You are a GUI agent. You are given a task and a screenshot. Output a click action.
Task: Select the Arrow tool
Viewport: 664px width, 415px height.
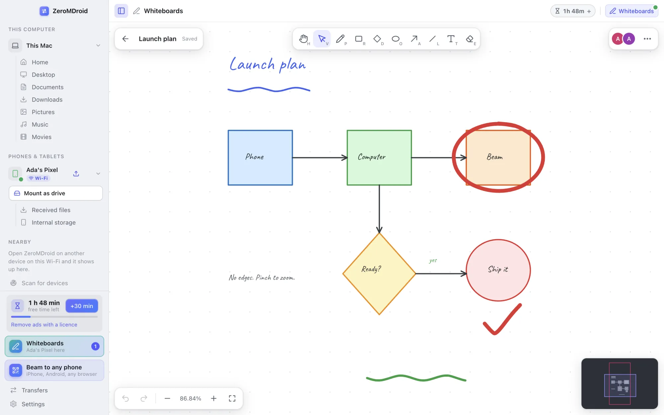[414, 39]
